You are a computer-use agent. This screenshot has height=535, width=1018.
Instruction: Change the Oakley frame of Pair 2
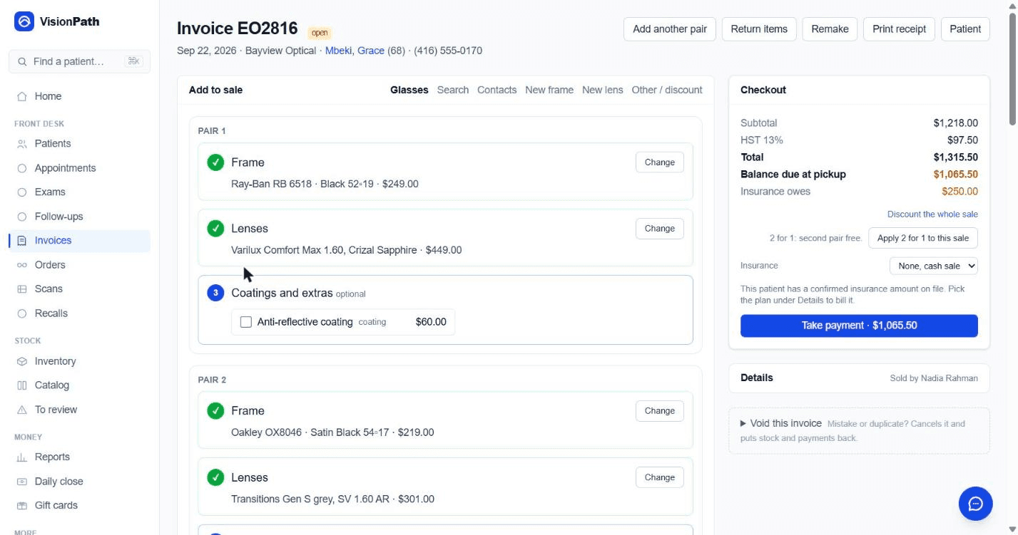(x=660, y=411)
